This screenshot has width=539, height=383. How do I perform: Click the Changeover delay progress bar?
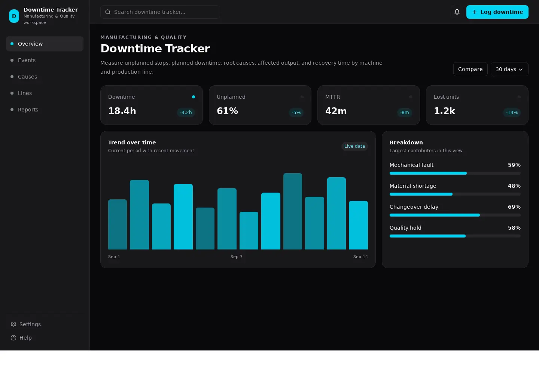point(455,215)
